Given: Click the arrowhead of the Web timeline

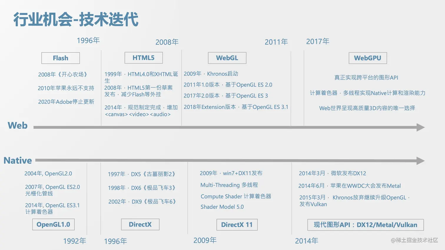Looking at the screenshot, I should pyautogui.click(x=421, y=127).
